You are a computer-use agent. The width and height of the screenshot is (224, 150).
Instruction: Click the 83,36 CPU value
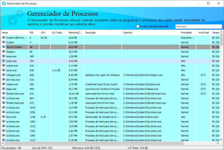(44, 38)
